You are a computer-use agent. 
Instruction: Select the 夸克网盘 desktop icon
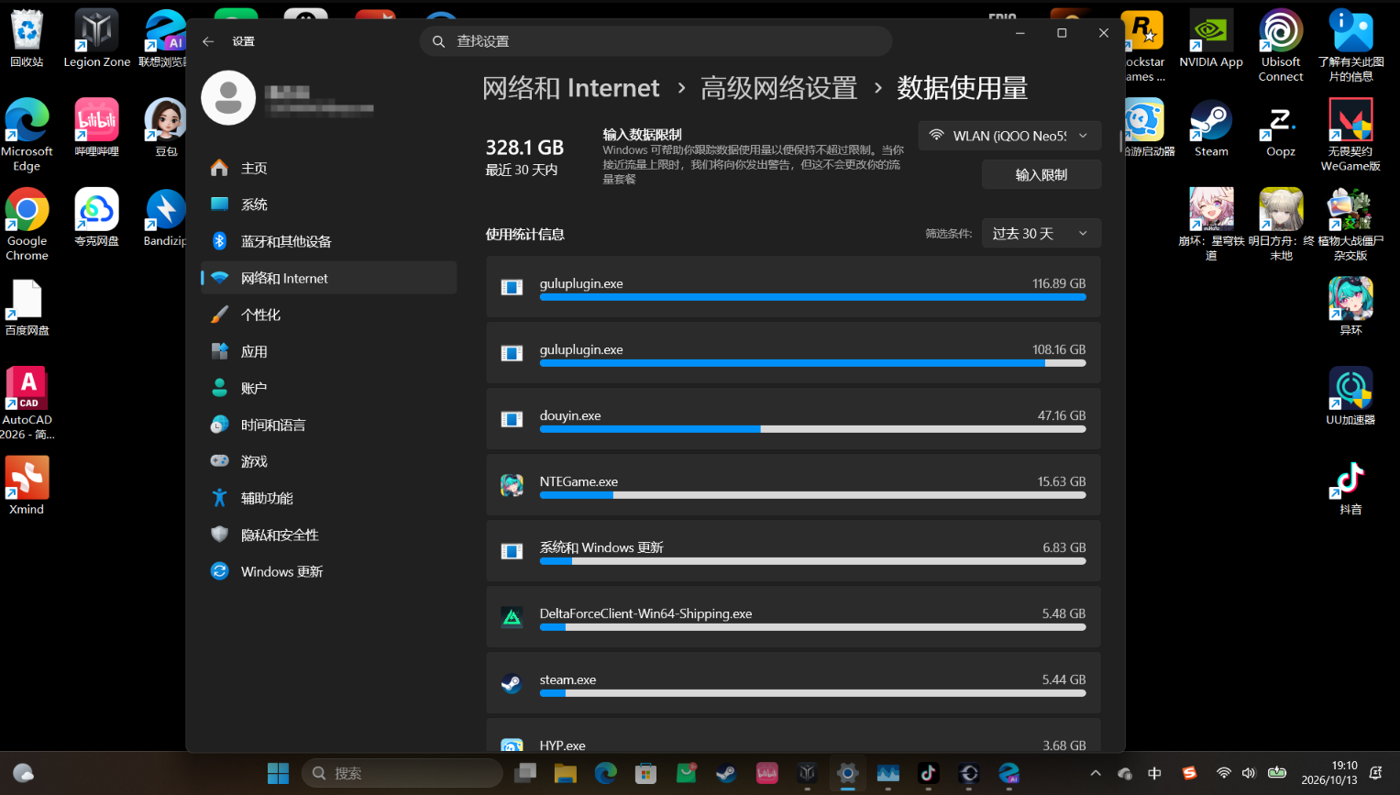97,218
